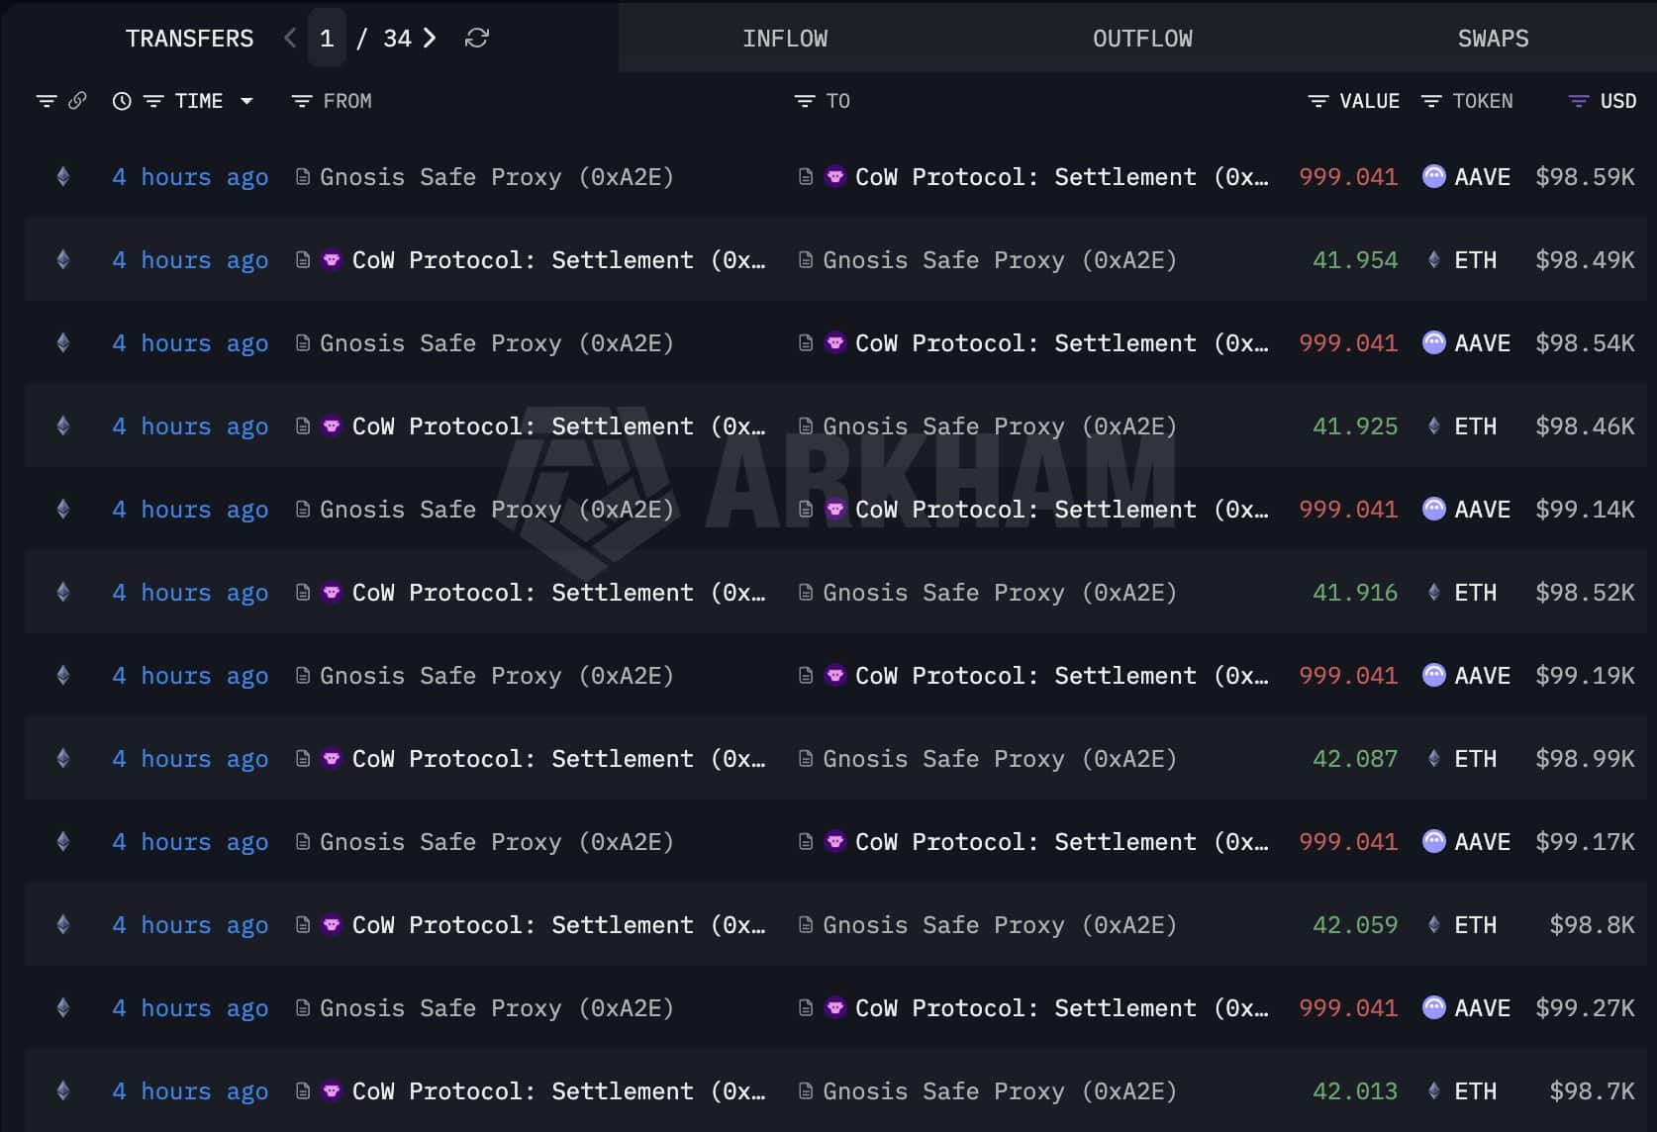The width and height of the screenshot is (1657, 1132).
Task: Go to next transfers page
Action: tap(430, 39)
